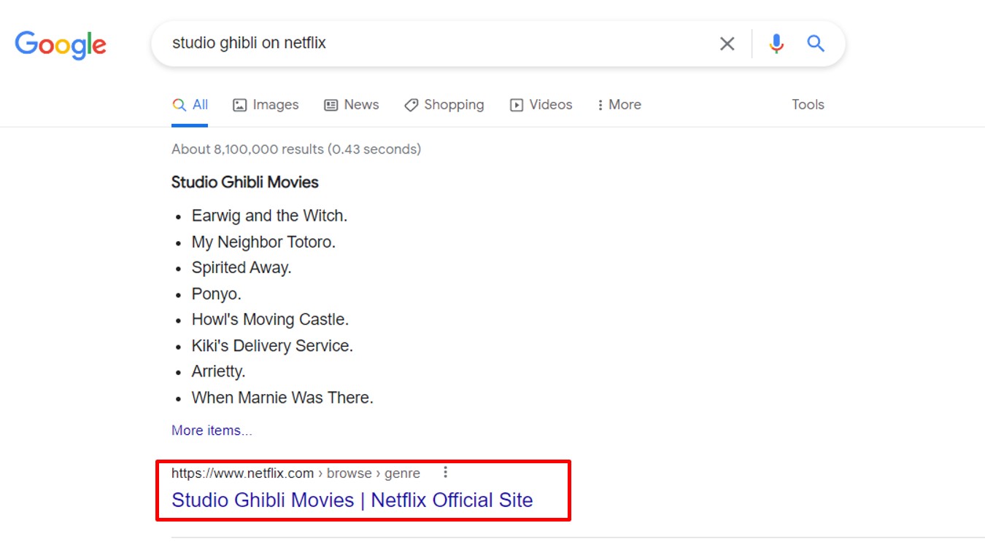Open the More search categories menu

(x=619, y=104)
